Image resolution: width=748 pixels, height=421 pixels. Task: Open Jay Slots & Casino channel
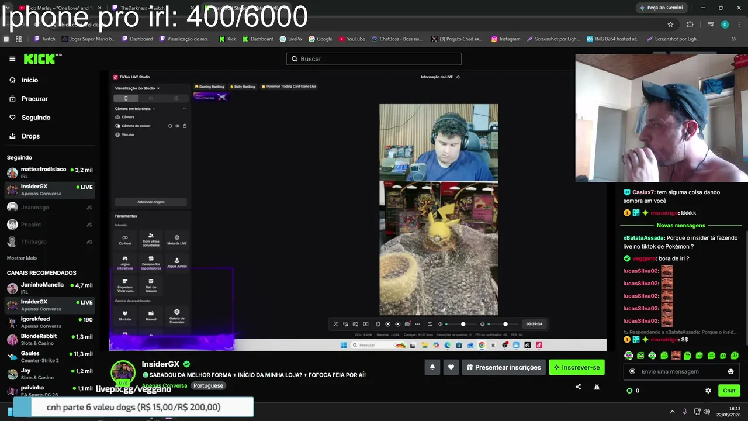pyautogui.click(x=50, y=374)
